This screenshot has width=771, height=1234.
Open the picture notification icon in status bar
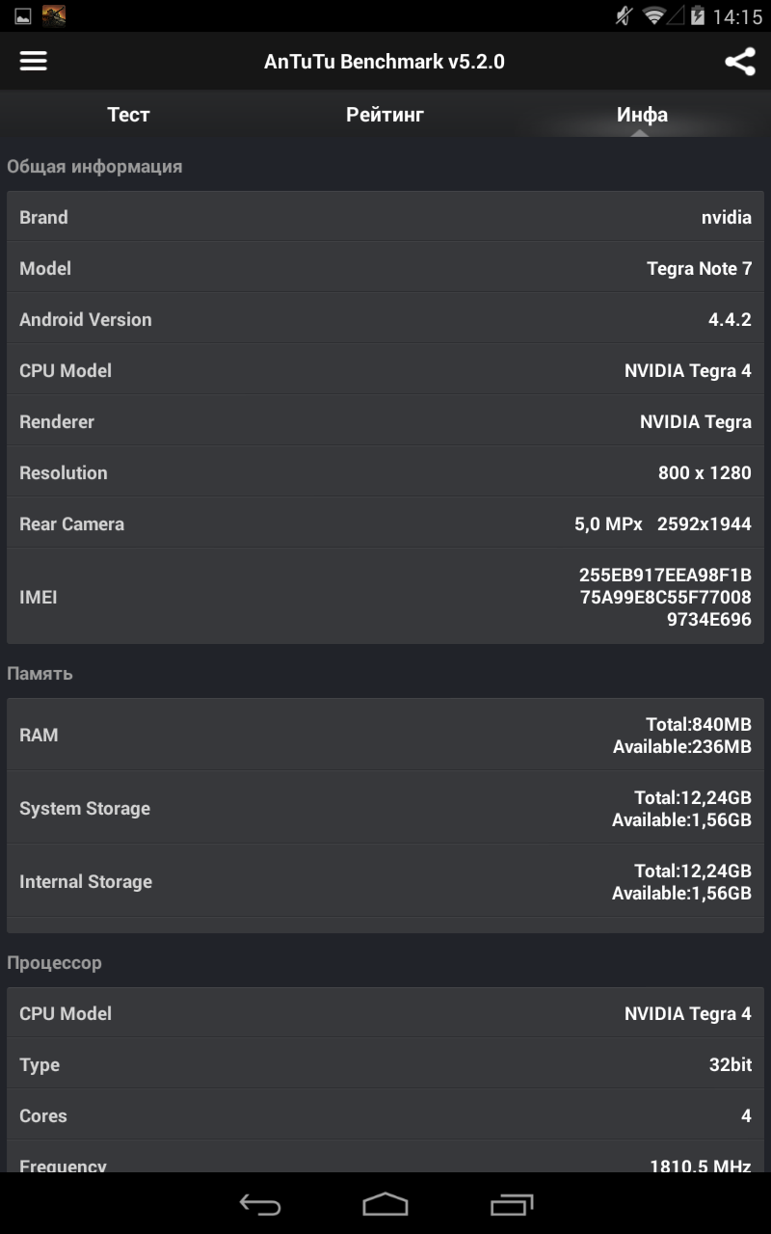(22, 16)
